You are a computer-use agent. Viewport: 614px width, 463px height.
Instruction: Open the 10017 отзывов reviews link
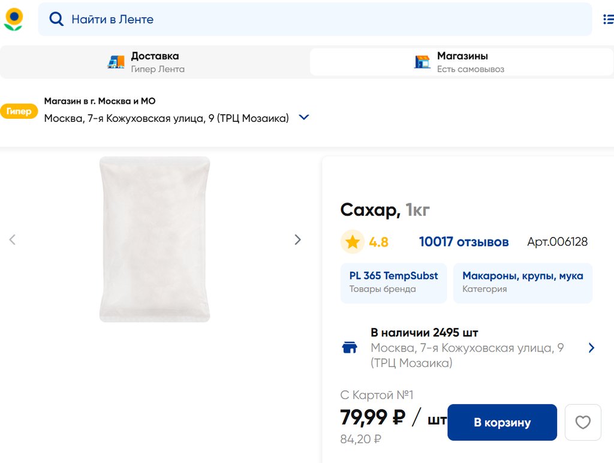tap(463, 242)
